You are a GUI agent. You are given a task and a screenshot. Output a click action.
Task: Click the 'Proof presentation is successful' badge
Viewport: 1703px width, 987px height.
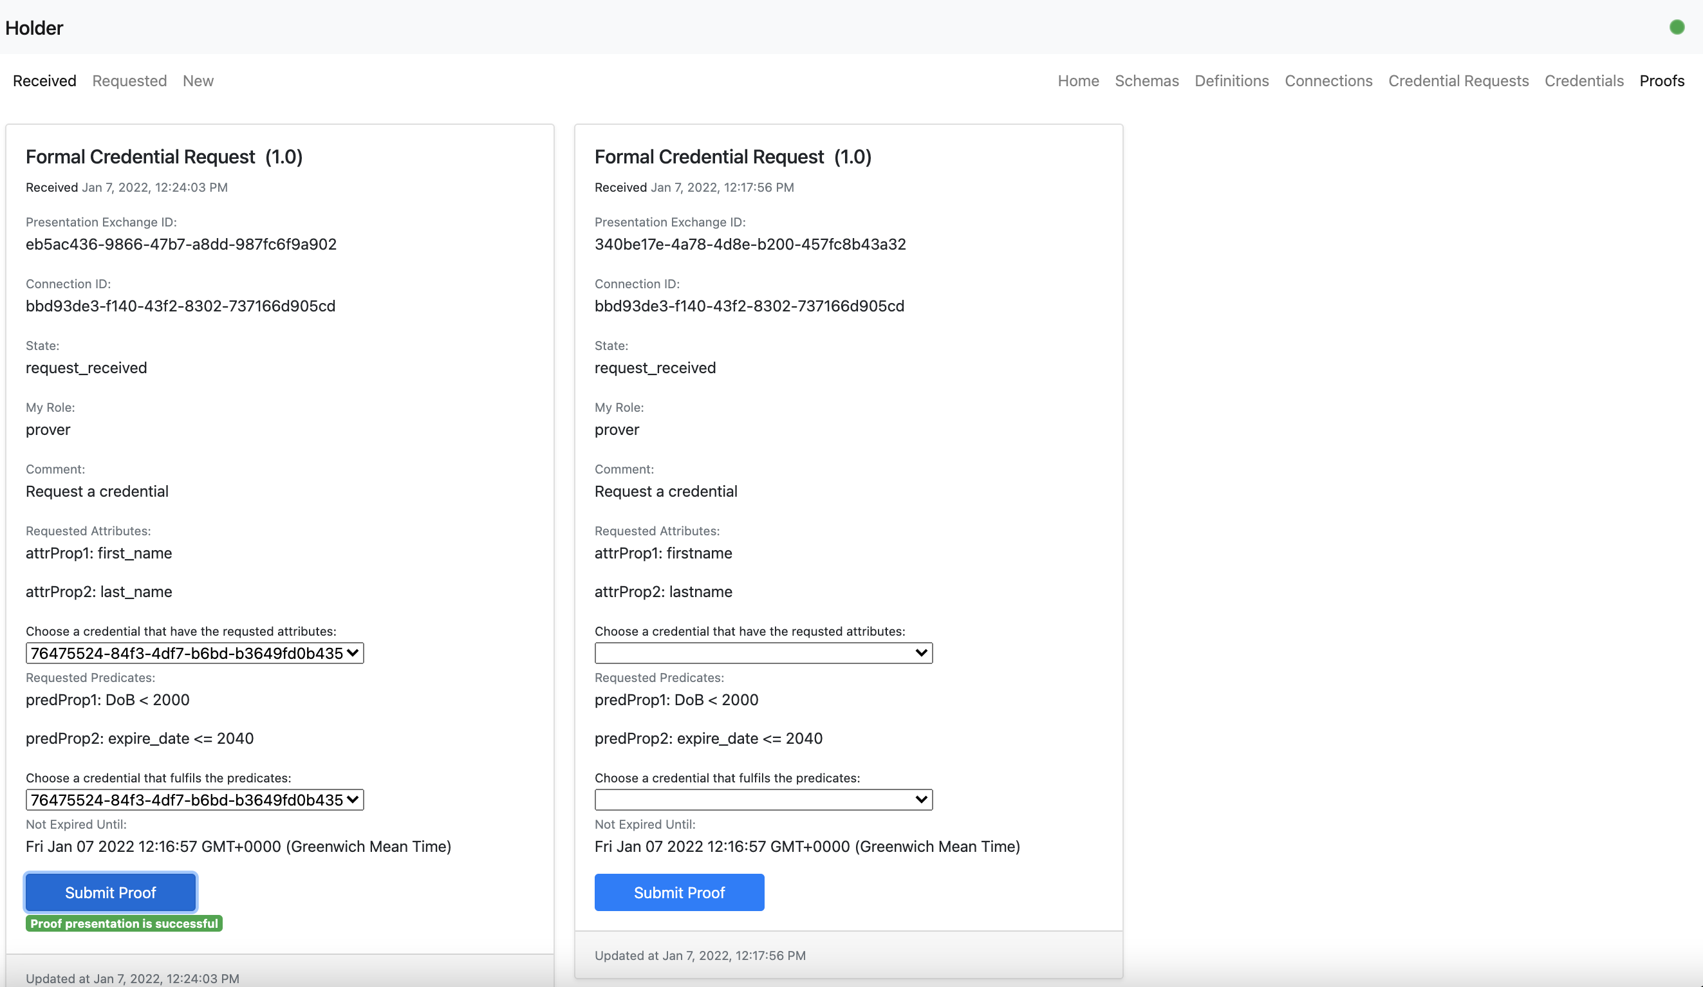coord(124,923)
